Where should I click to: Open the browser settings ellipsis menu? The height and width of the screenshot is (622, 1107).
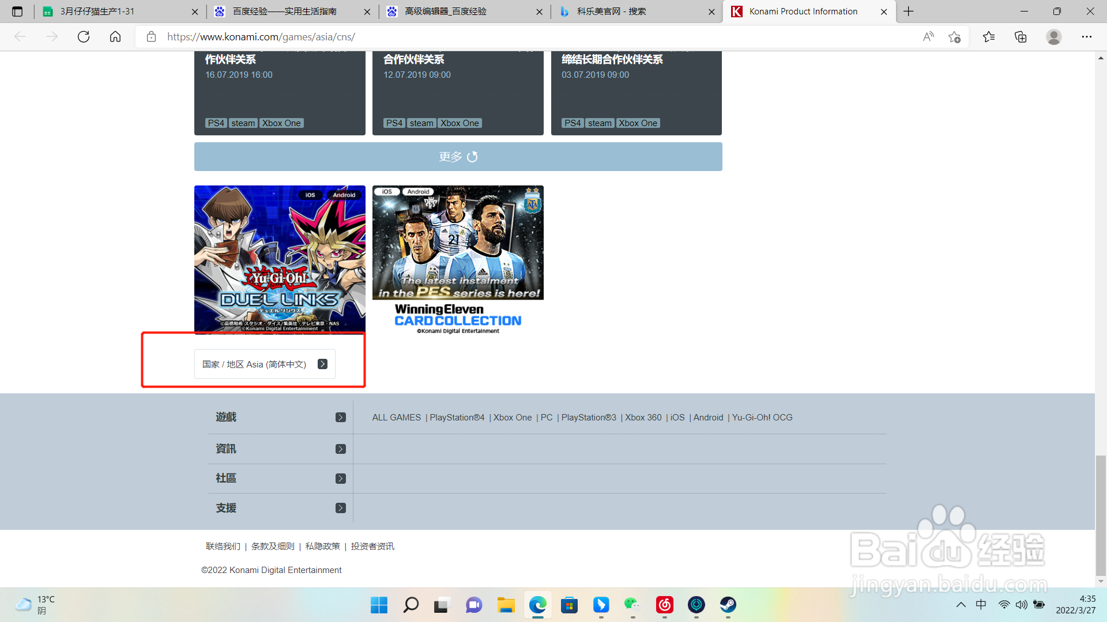[1087, 37]
